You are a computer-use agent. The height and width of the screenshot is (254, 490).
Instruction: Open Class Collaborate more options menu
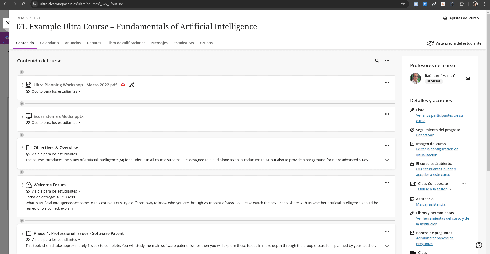pyautogui.click(x=463, y=184)
